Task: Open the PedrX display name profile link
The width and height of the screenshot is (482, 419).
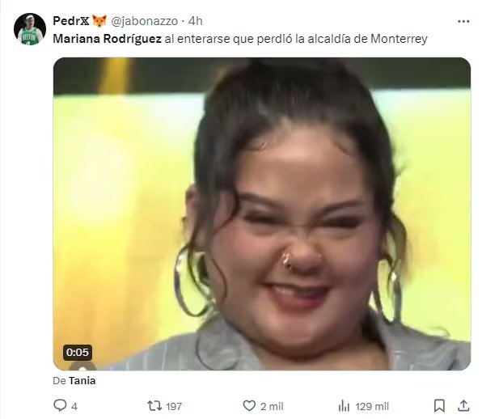Action: (x=71, y=21)
